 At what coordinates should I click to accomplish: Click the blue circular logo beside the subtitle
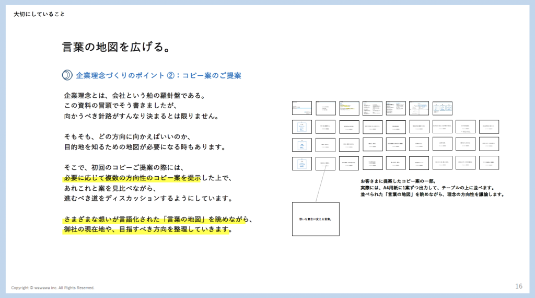(67, 75)
